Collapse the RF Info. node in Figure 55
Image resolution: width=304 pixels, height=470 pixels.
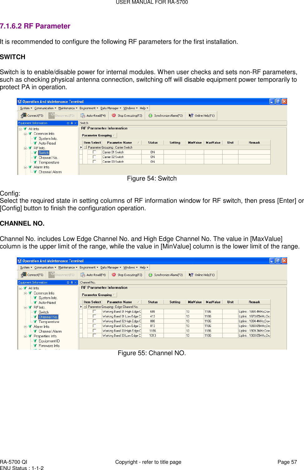point(25,307)
